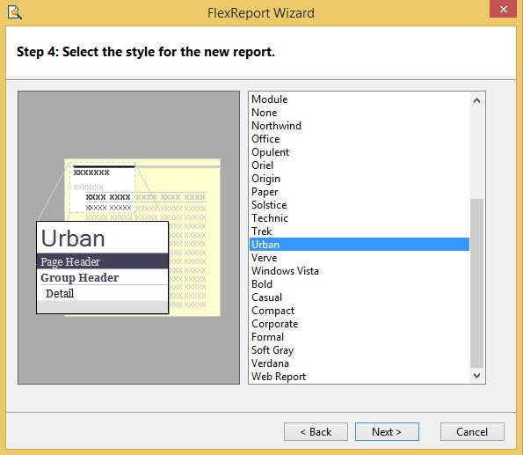Choose the Technic style
The width and height of the screenshot is (523, 455).
click(360, 218)
